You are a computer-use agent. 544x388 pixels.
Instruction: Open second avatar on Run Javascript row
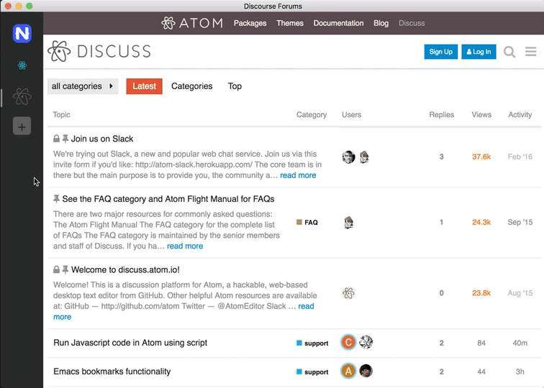tap(366, 342)
